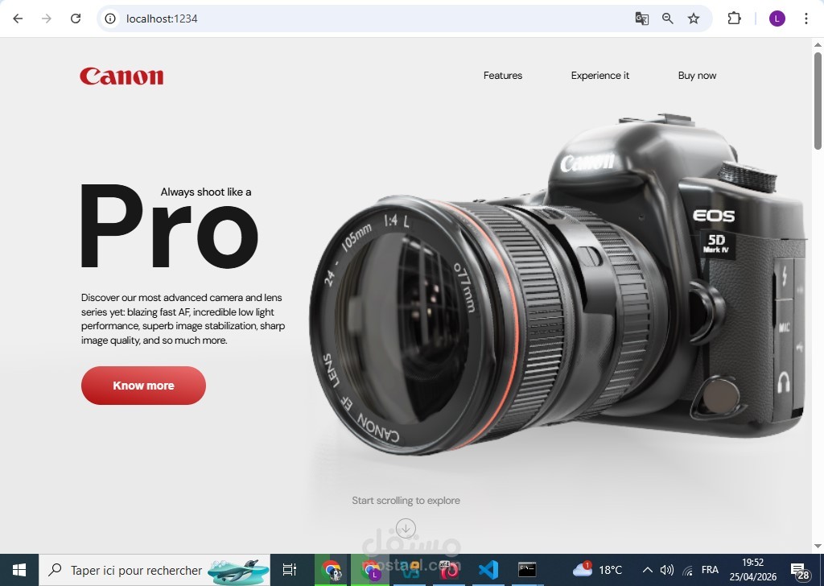
Task: Show hidden system tray icons
Action: (648, 570)
